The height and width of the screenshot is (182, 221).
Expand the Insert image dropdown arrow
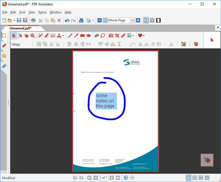pos(133,36)
